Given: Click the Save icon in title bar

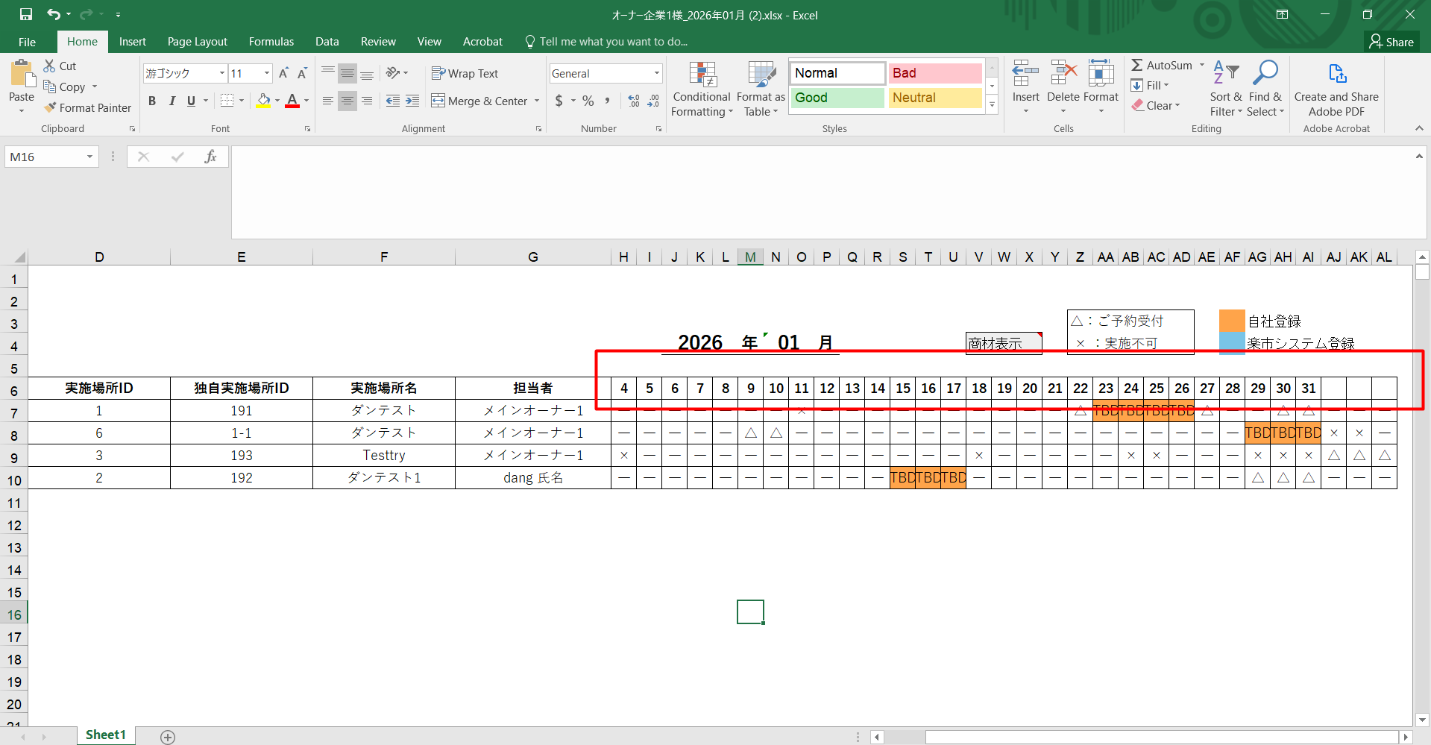Looking at the screenshot, I should [26, 14].
